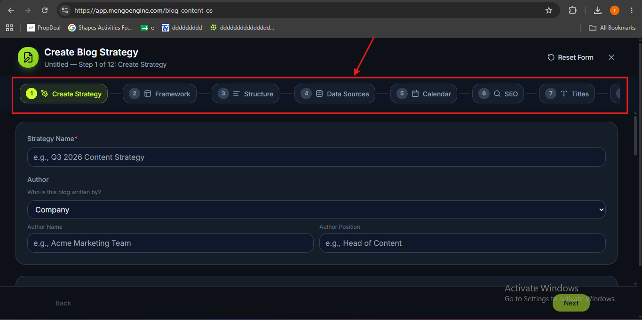Click the 'Who is this blog written by?' text
The width and height of the screenshot is (642, 320).
[x=64, y=192]
